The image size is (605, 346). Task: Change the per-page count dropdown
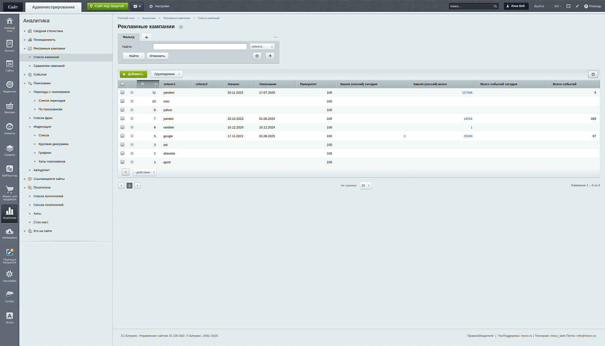(365, 186)
